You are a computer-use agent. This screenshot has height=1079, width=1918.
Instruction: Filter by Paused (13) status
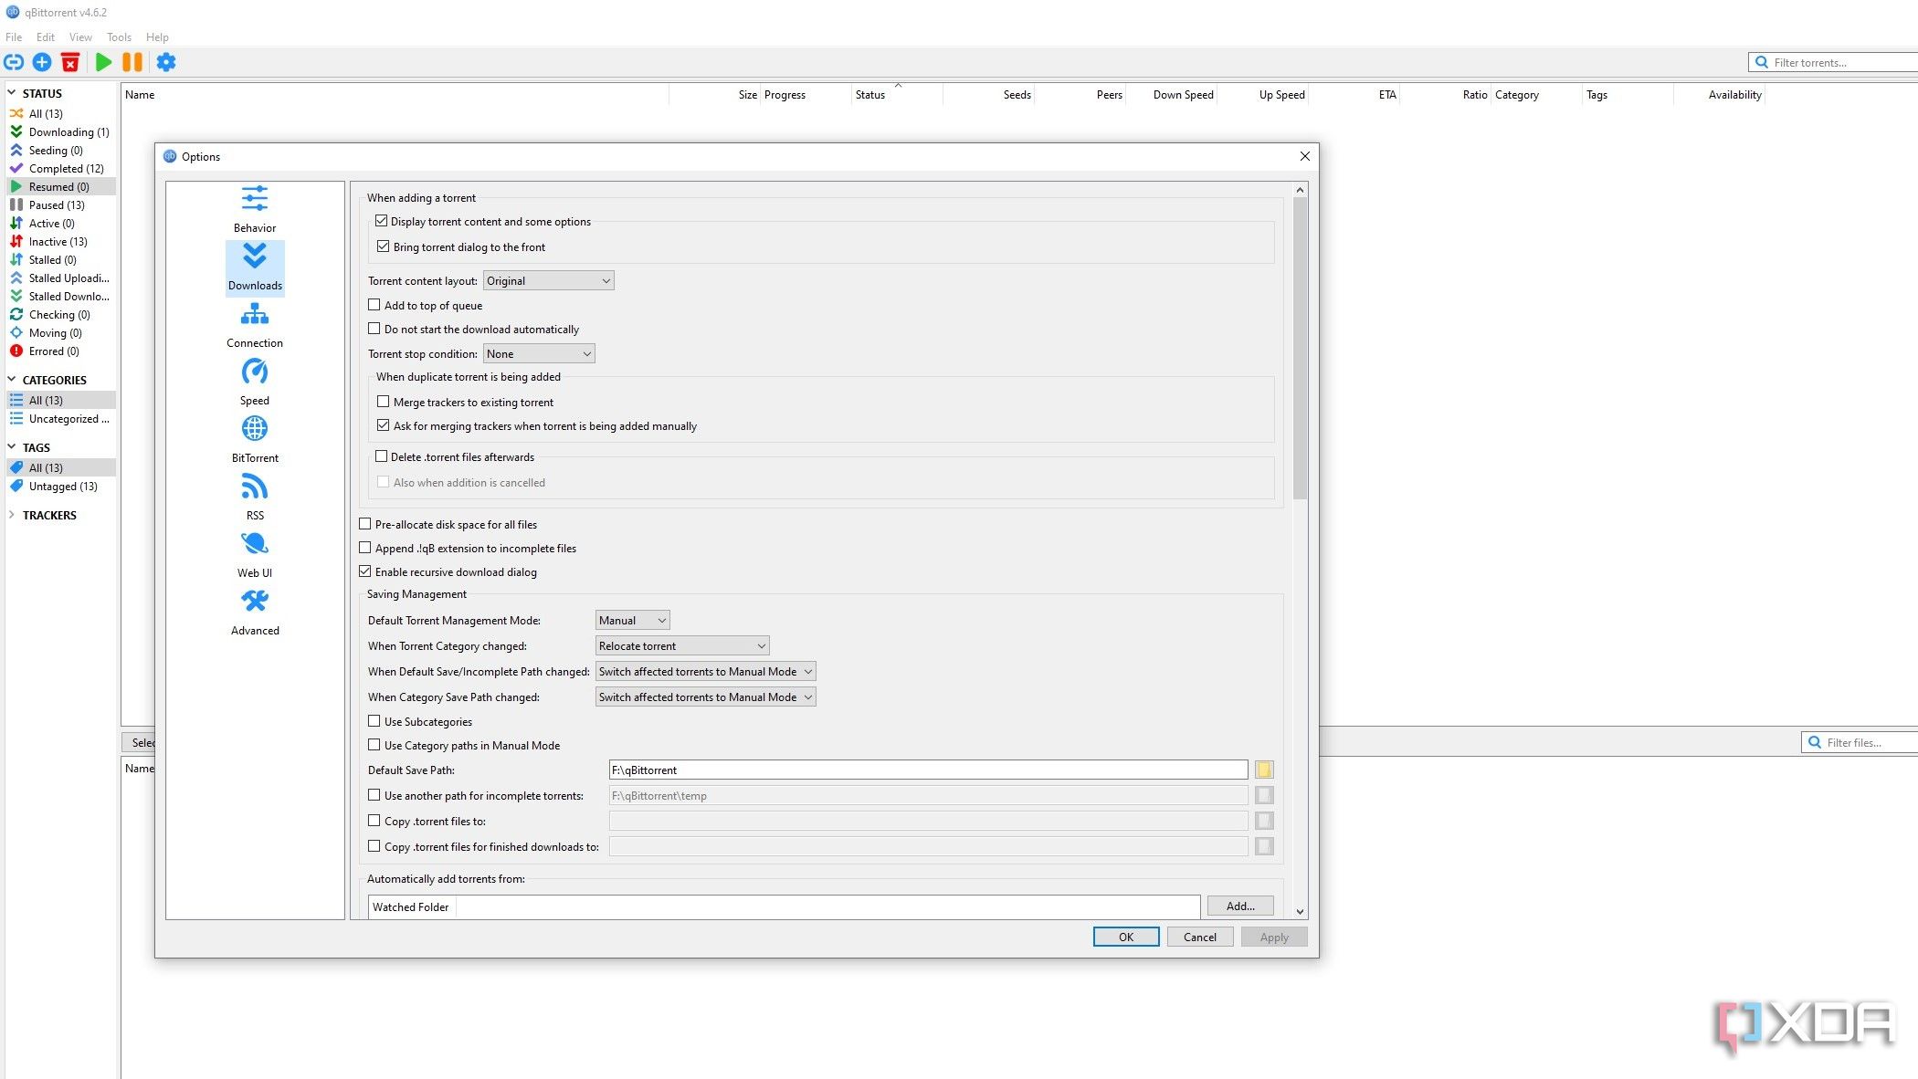(x=60, y=204)
